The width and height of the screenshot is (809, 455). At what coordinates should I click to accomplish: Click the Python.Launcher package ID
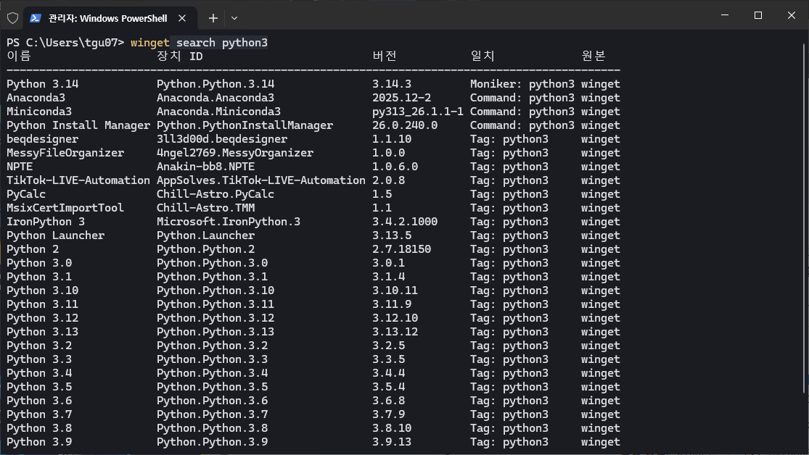(205, 235)
